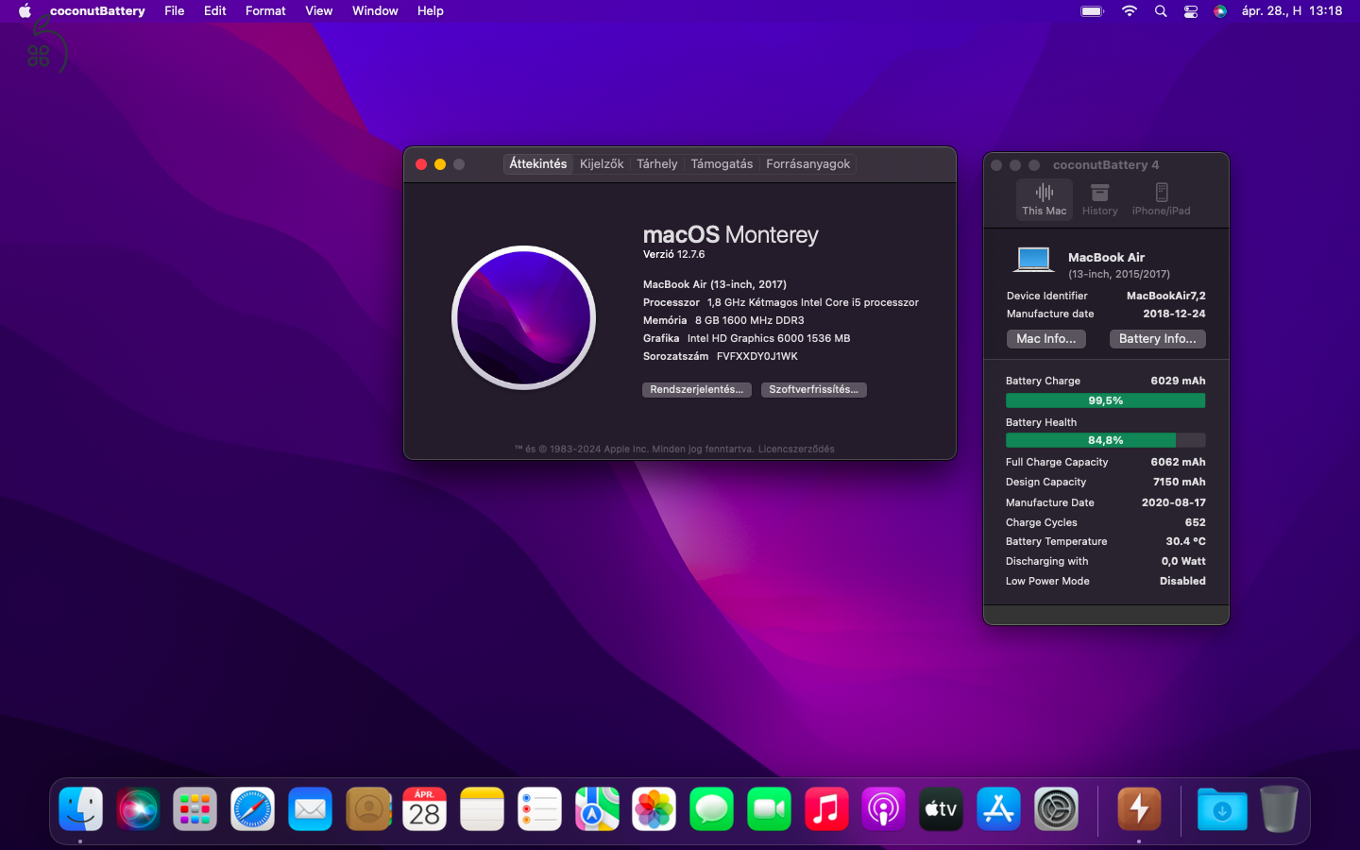Open Photos app in the dock
Screen dimensions: 1360x850
[654, 809]
